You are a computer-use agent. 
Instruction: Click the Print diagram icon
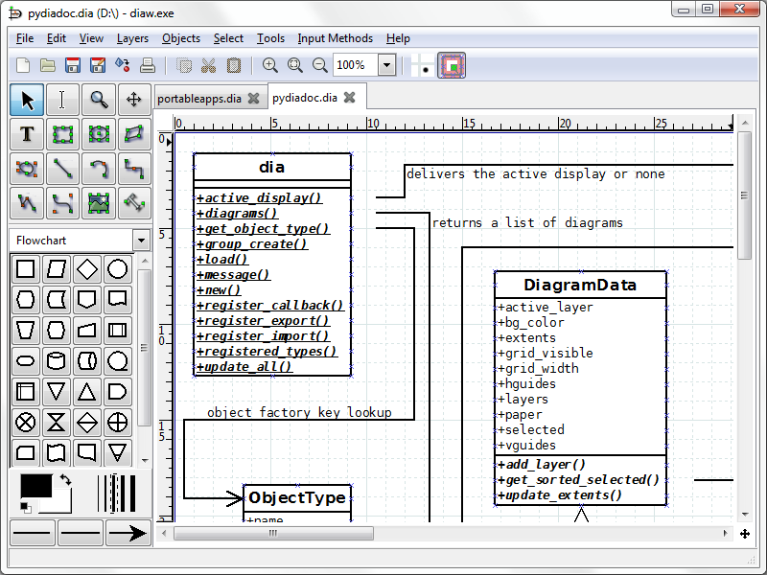tap(148, 65)
